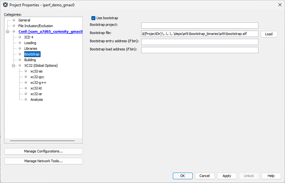Collapse the XC32 (Global Options) node

(x=14, y=66)
